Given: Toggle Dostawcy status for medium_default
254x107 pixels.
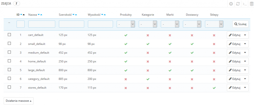Looking at the screenshot, I should pos(192,53).
